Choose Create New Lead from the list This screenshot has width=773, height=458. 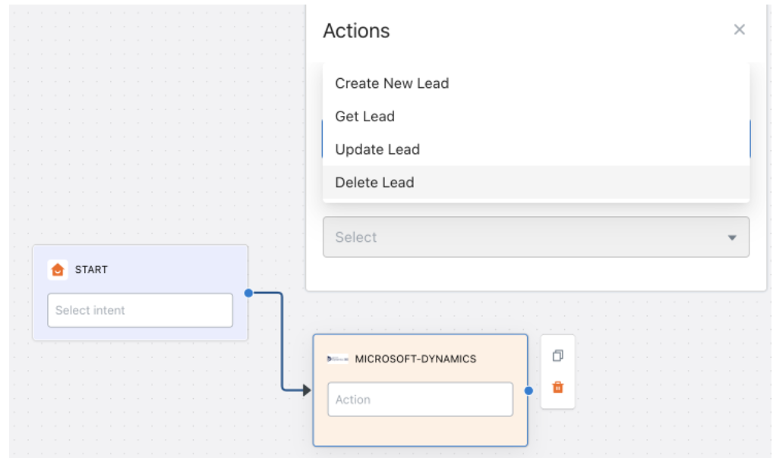pyautogui.click(x=392, y=83)
